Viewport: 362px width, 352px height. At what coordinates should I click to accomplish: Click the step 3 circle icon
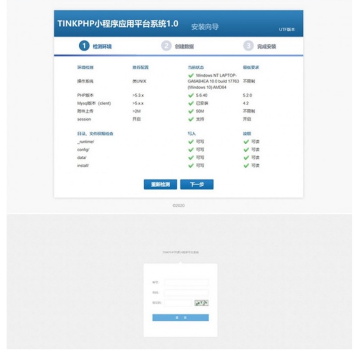coord(248,46)
